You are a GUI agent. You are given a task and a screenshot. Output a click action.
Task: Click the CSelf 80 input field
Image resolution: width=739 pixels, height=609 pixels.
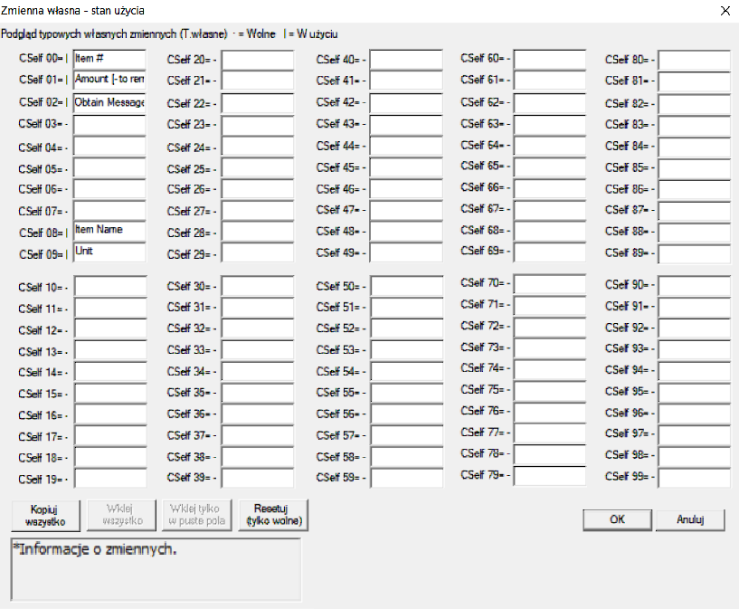pos(695,61)
